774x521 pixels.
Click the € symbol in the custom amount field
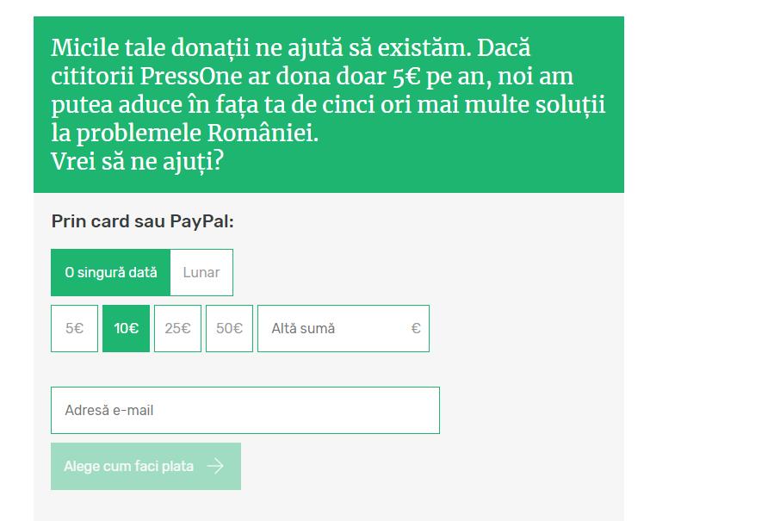[x=416, y=328]
